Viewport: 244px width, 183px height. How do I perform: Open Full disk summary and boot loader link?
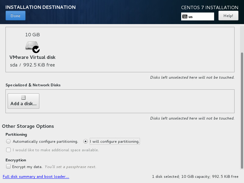pyautogui.click(x=36, y=177)
